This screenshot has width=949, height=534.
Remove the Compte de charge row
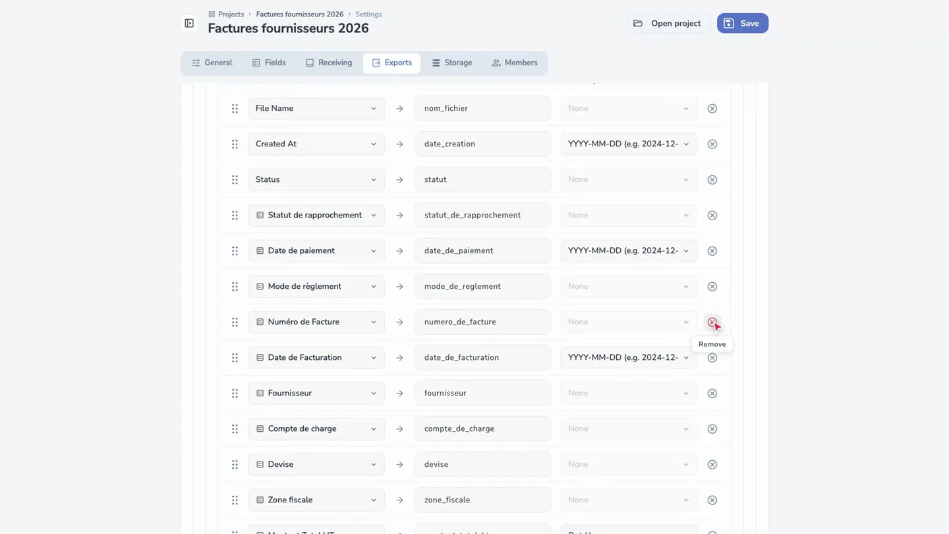coord(712,429)
